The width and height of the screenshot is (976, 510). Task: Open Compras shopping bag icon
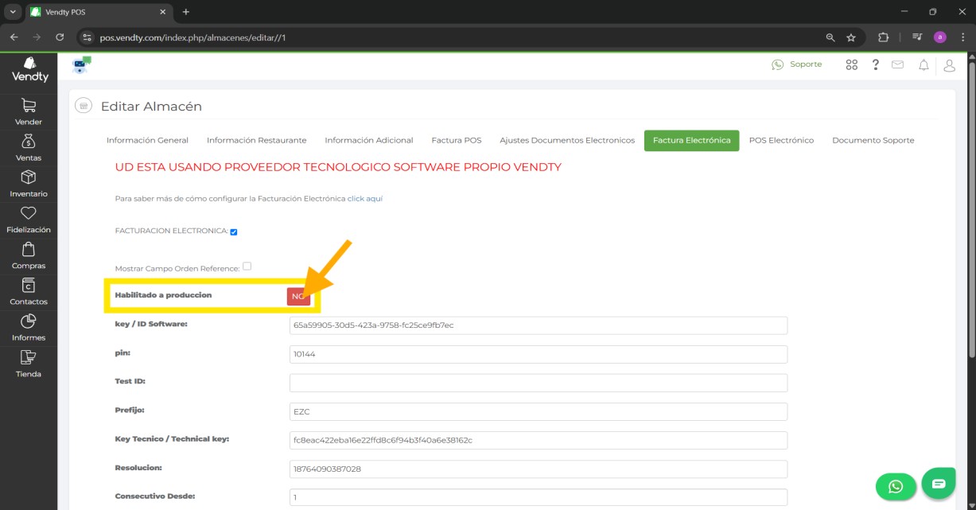click(x=29, y=249)
